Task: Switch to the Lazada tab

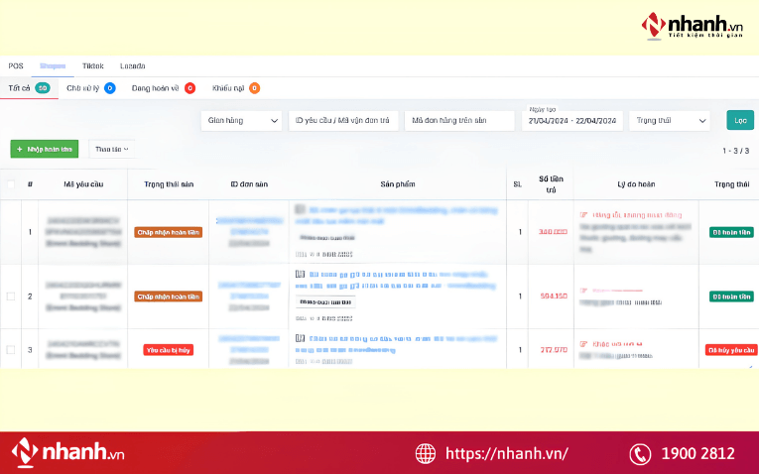Action: coord(133,65)
